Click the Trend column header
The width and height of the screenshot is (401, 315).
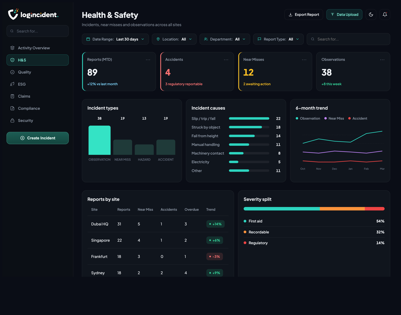click(x=211, y=210)
